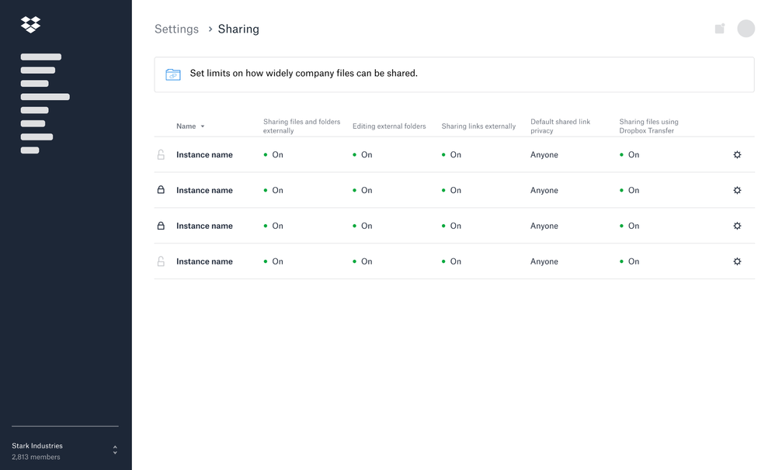Toggle the locked padlock on the second row
Screen dimensions: 775x470
[x=161, y=190]
